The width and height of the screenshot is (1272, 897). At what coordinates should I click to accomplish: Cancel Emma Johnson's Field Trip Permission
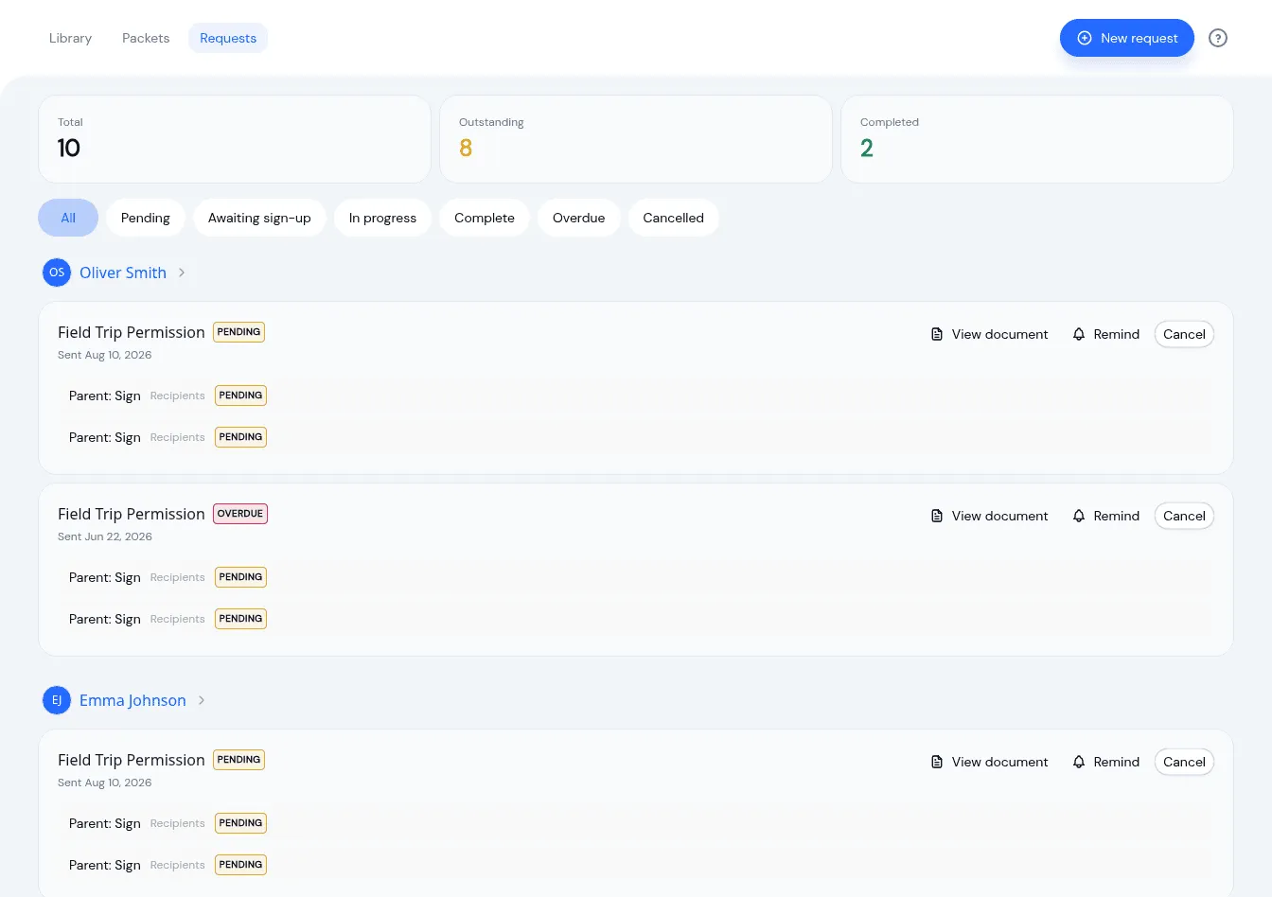pyautogui.click(x=1184, y=762)
